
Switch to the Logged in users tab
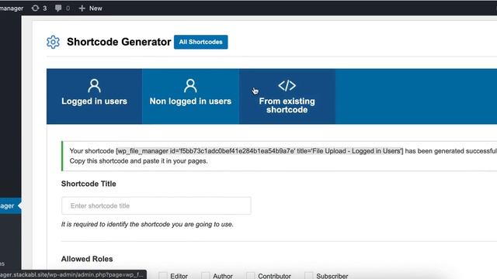point(94,96)
